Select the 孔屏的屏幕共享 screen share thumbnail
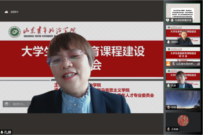The image size is (203, 135). point(183,11)
